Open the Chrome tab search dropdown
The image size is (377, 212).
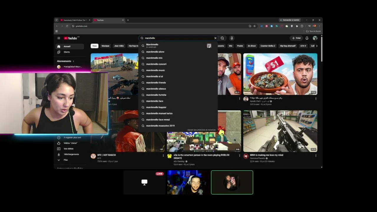coord(56,20)
